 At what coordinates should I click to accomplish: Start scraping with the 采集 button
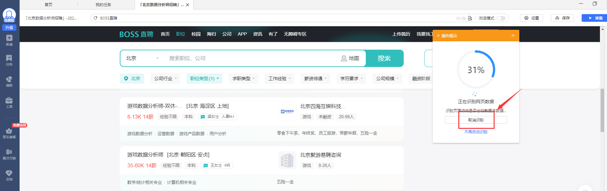[x=594, y=18]
